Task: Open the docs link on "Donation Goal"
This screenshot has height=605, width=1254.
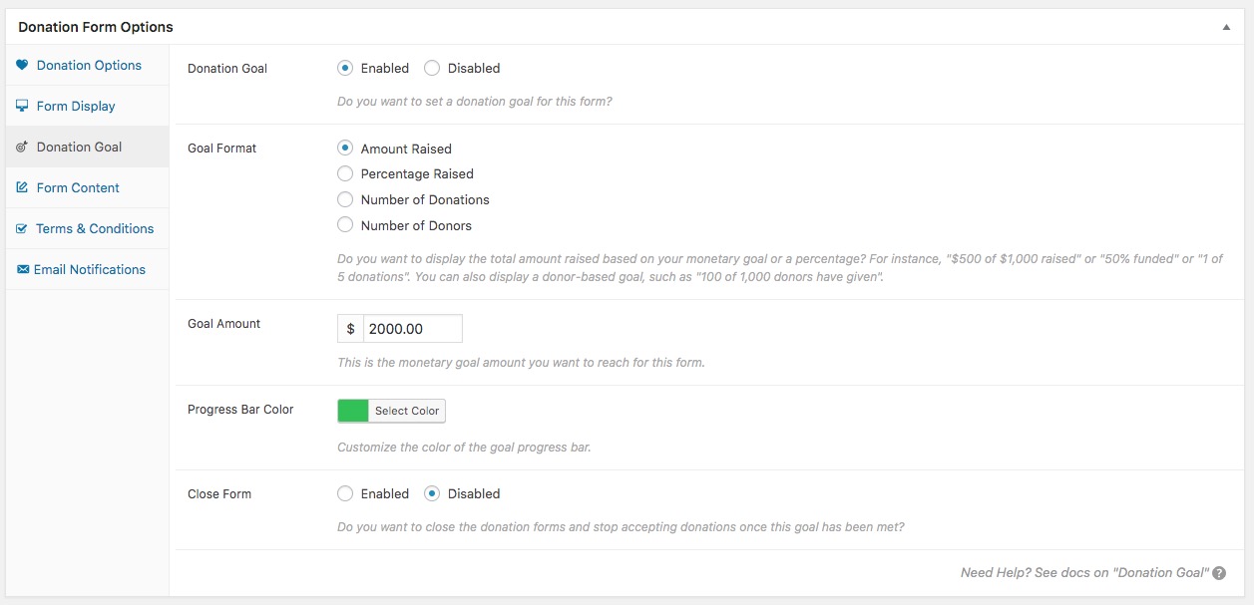Action: click(1084, 573)
